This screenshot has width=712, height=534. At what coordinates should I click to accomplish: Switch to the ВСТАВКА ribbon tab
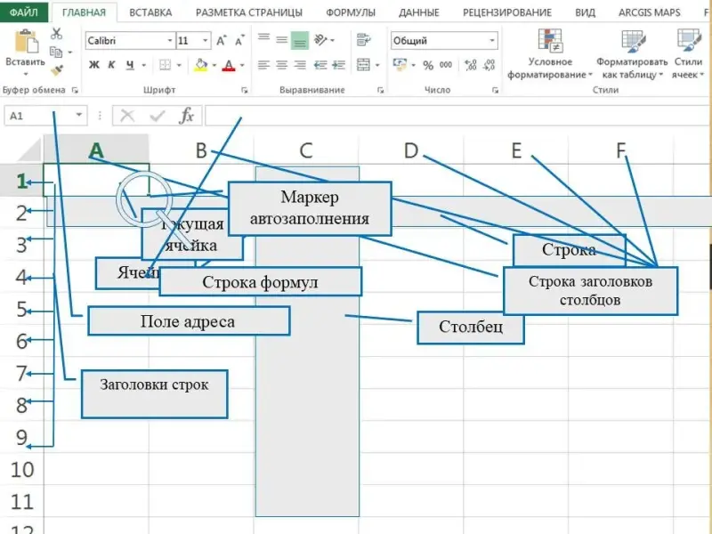pos(150,12)
